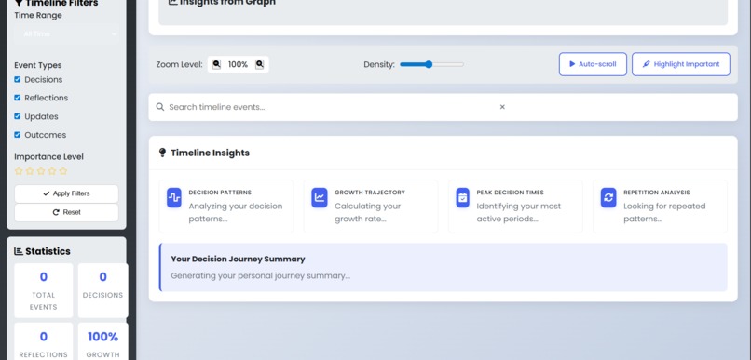Click the Timeline Insights heading

210,153
